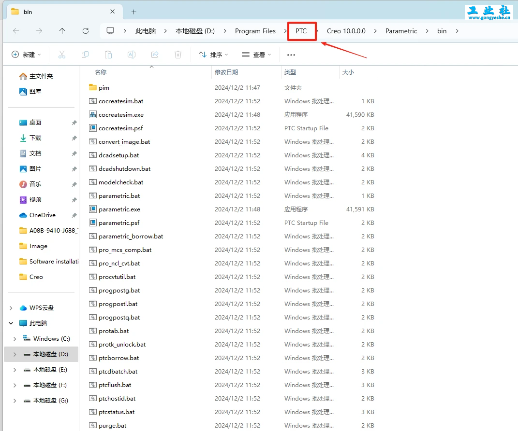Expand the chevron after 此电脑 in address bar

(165, 31)
